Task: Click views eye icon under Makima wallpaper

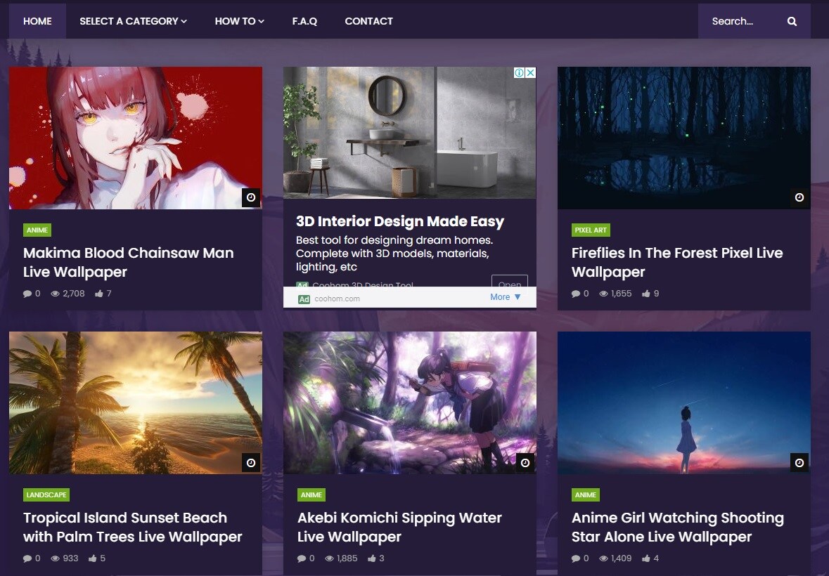Action: click(55, 294)
